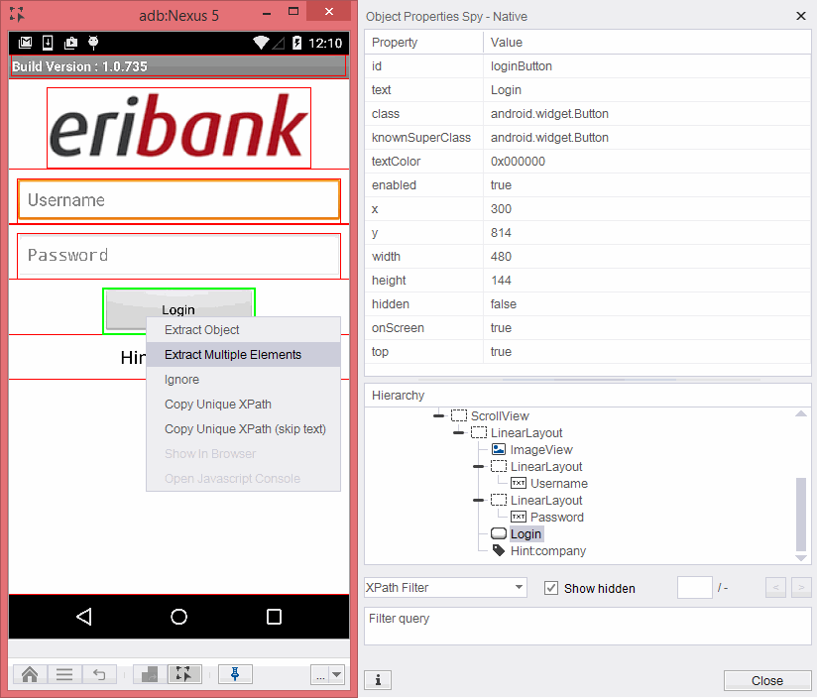Viewport: 817px width, 698px height.
Task: Click the blue pin icon in toolbar
Action: [235, 674]
